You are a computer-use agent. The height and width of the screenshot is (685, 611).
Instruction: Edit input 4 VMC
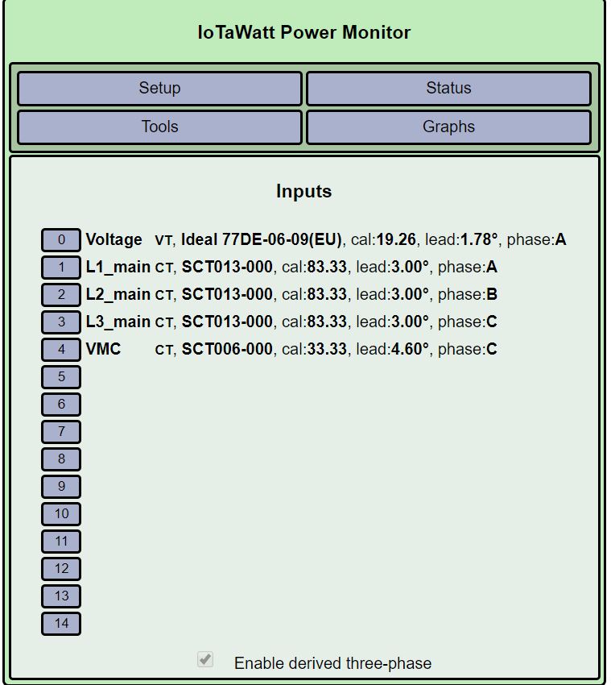click(x=61, y=350)
